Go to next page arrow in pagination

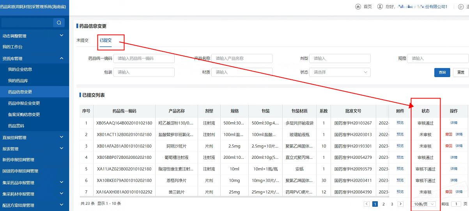[400, 204]
